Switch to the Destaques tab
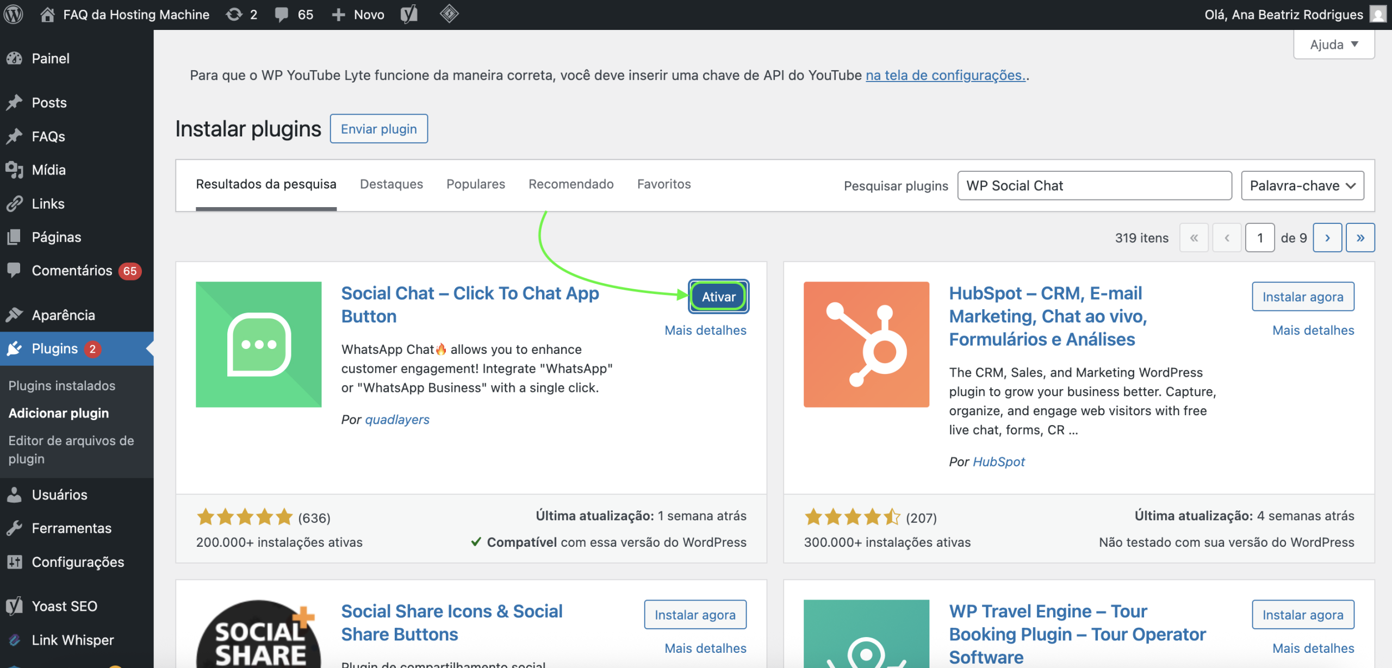This screenshot has width=1392, height=668. (391, 184)
